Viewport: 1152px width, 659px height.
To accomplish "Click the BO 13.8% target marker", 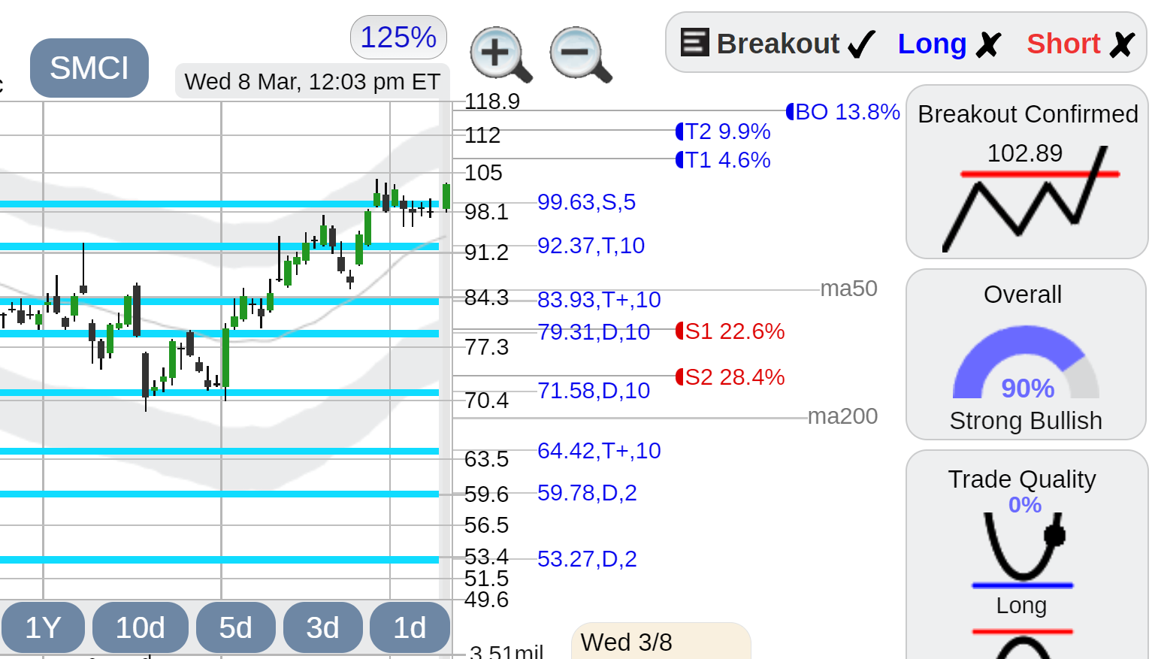I will 842,112.
